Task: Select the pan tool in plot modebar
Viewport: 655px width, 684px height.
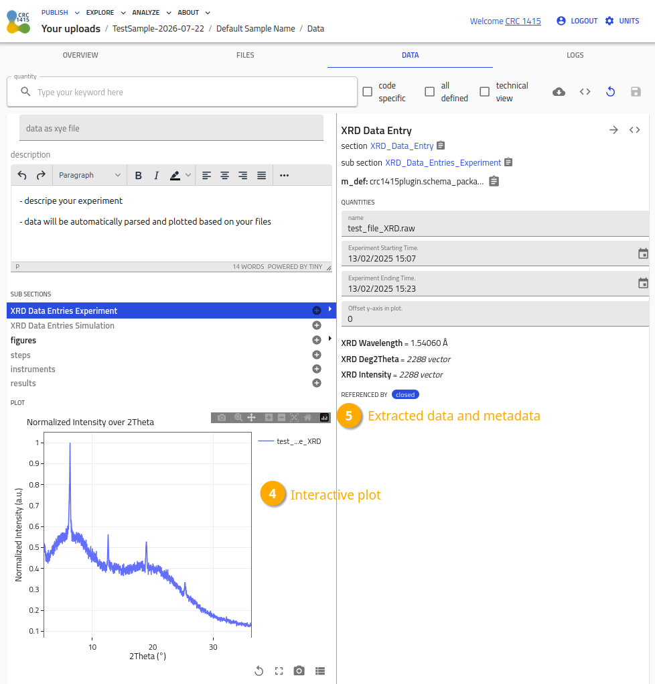Action: (251, 418)
